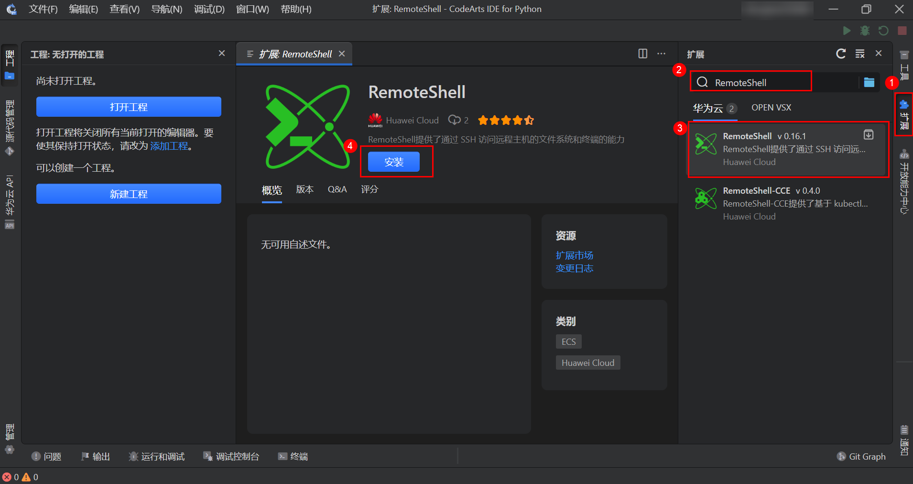Open the 扩展 extensions right sidebar
The image size is (913, 484).
(904, 114)
